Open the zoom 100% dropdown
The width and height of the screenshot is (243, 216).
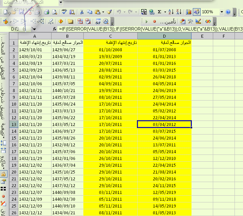coord(222,12)
